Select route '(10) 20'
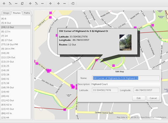Viewport: 168px width, 123px height. click(x=15, y=53)
